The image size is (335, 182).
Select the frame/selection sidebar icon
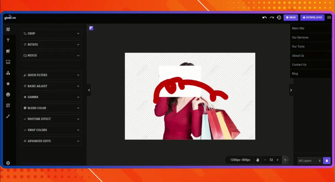click(x=8, y=62)
